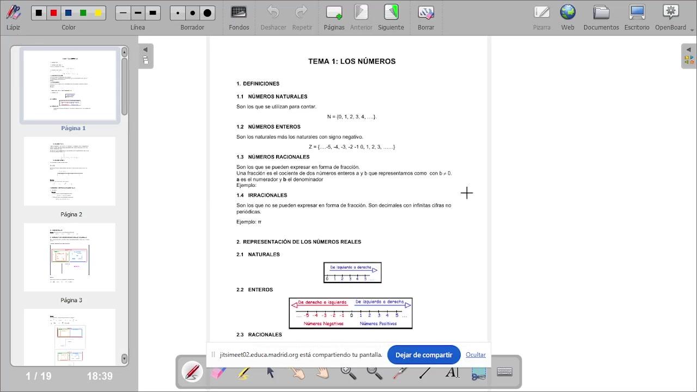
Task: Click the heading 1.2 NÚMEROS ENTEROS
Action: [x=268, y=127]
